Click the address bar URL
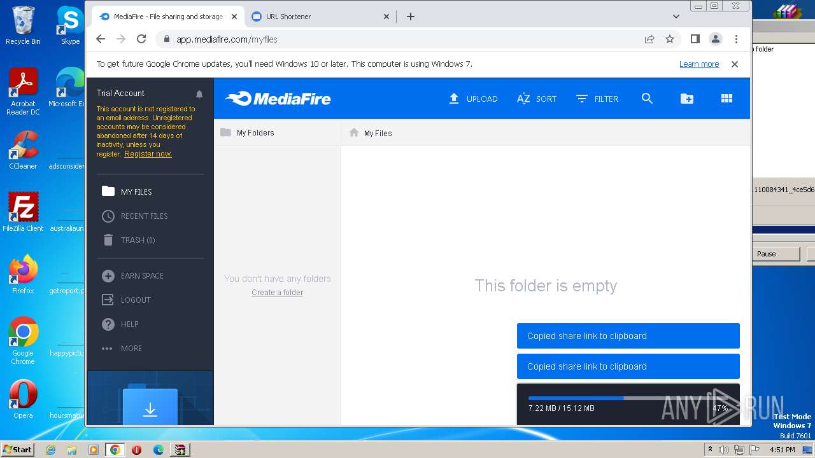This screenshot has width=815, height=458. [x=227, y=39]
